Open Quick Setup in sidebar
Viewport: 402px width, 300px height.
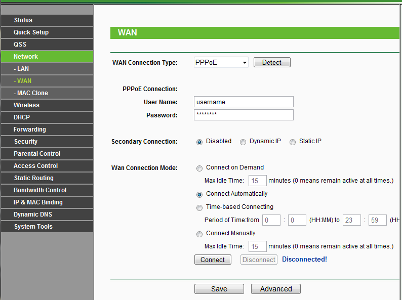[47, 32]
